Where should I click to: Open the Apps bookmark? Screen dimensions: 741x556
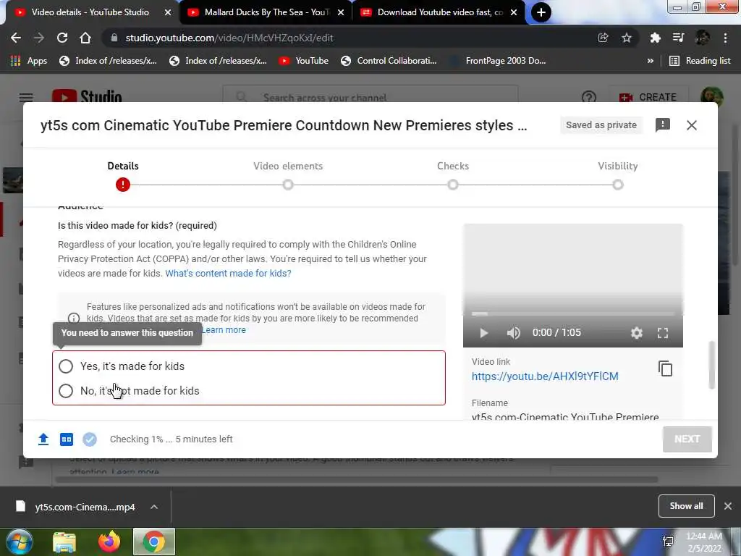[29, 61]
